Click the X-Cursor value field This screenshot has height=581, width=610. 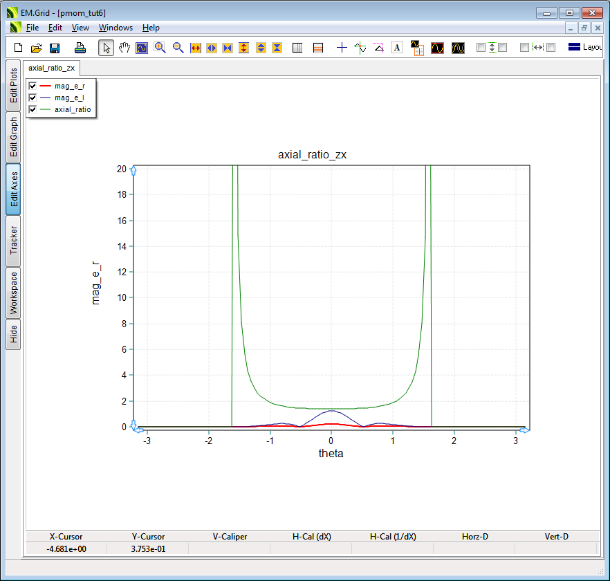pos(66,549)
